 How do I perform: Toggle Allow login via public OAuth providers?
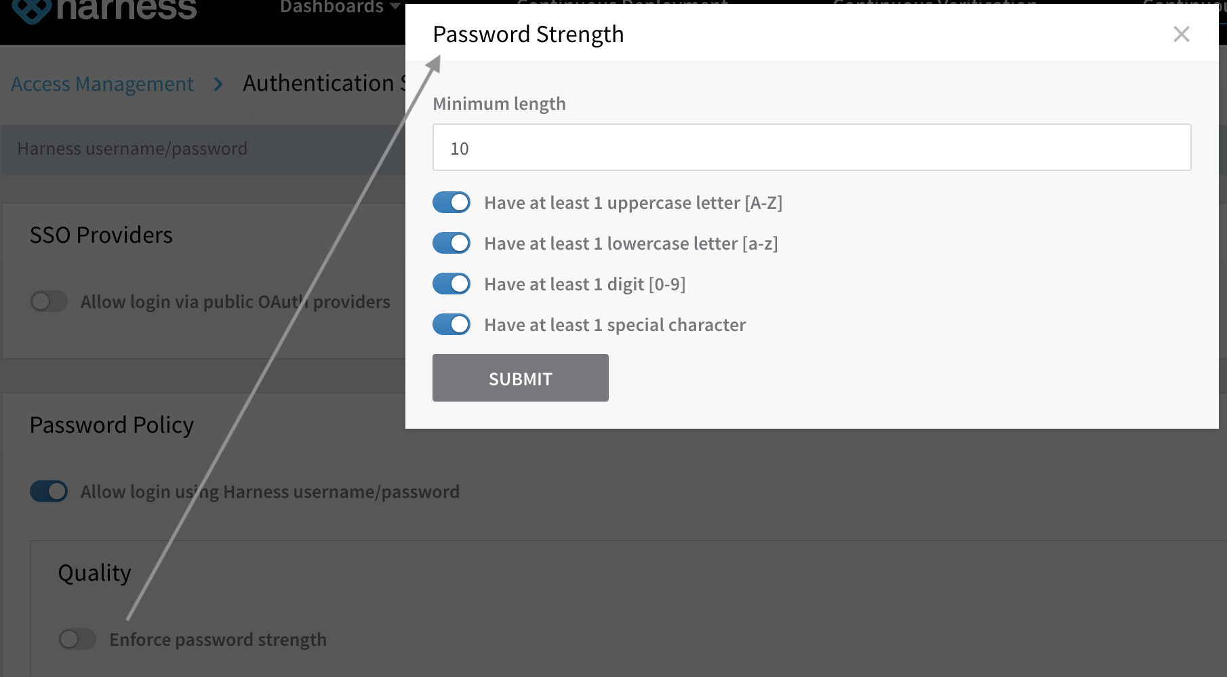[x=49, y=301]
